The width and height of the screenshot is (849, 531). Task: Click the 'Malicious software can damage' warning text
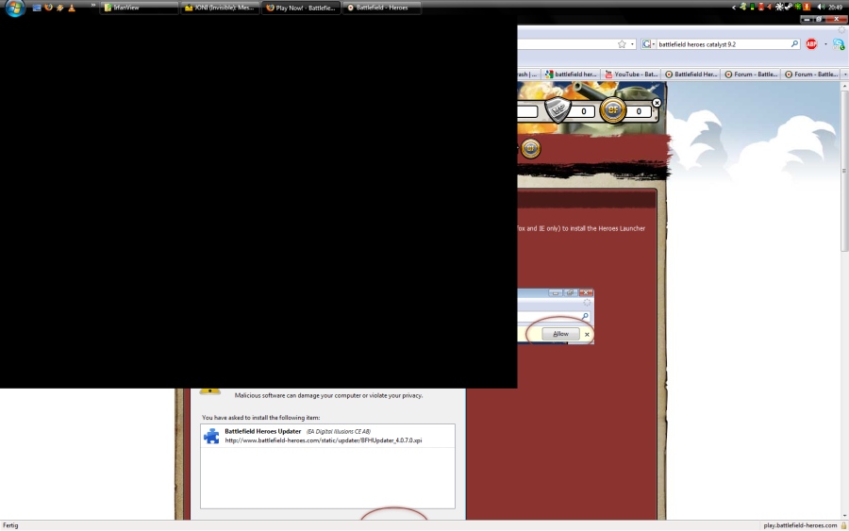[328, 396]
